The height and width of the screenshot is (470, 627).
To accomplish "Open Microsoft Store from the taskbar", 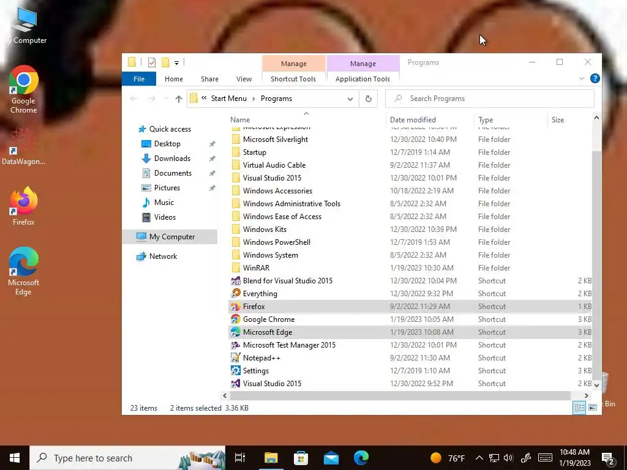I will pyautogui.click(x=301, y=458).
